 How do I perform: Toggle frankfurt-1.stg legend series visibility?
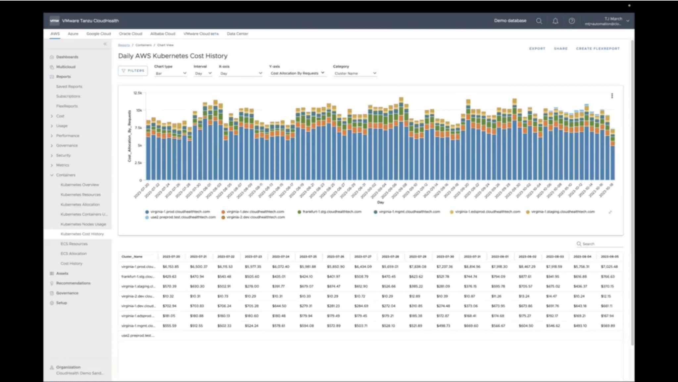point(299,212)
